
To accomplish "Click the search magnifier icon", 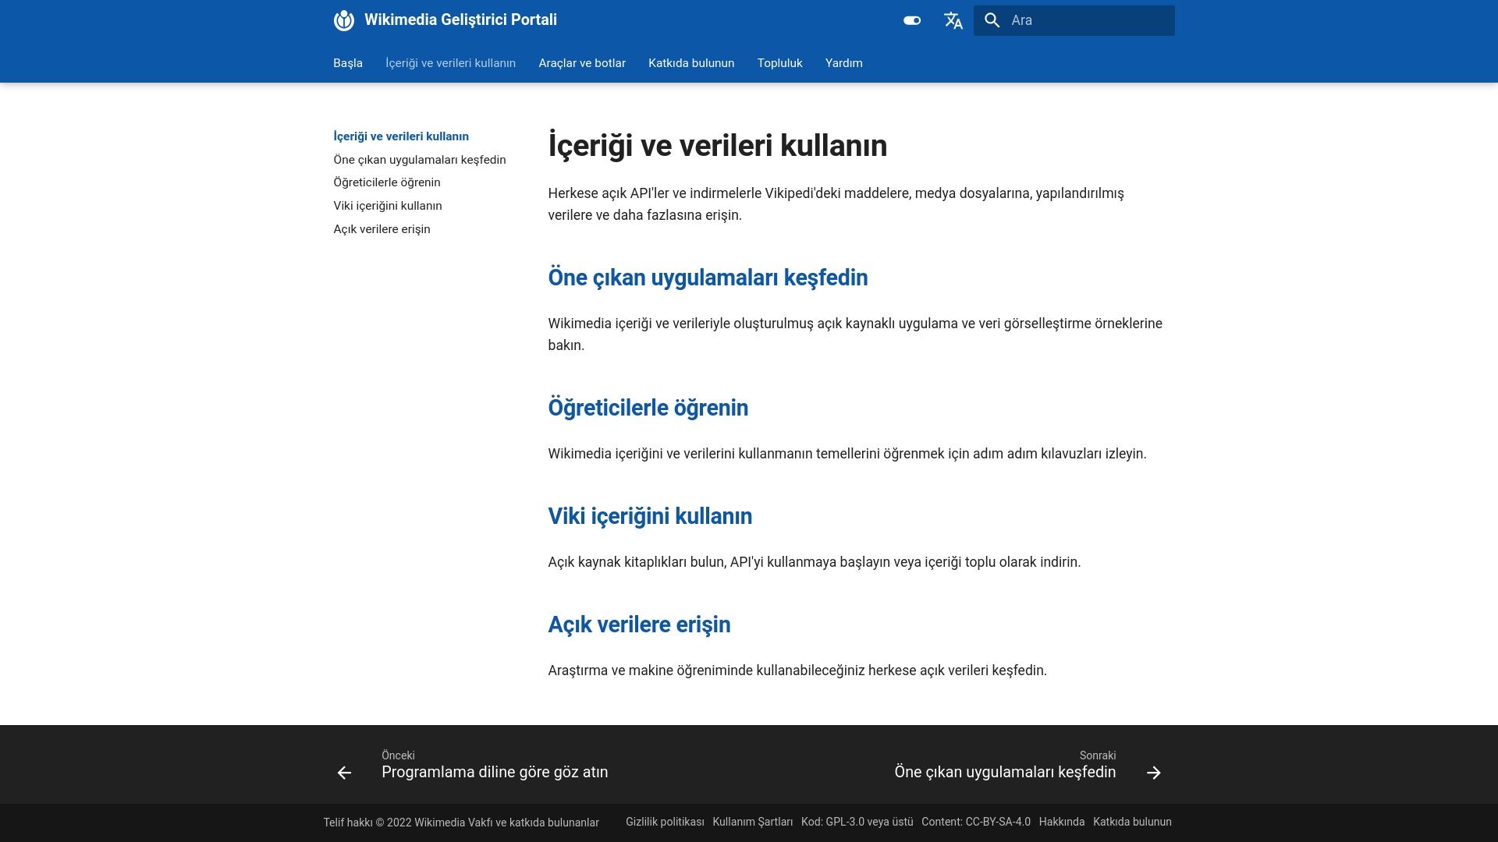I will [992, 20].
